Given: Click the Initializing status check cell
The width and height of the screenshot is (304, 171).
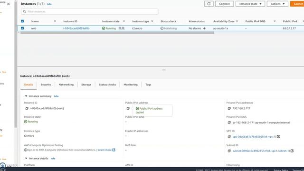Looking at the screenshot, I should [169, 28].
